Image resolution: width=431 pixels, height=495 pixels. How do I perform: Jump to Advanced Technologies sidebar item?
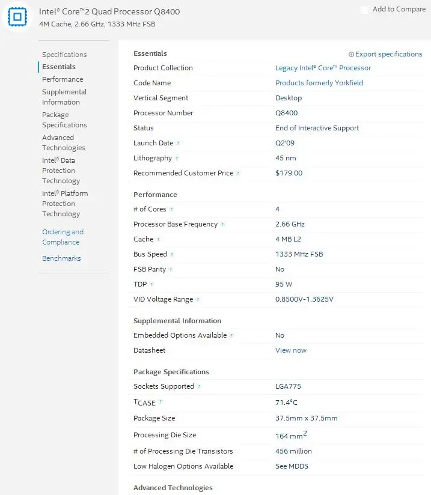point(63,143)
